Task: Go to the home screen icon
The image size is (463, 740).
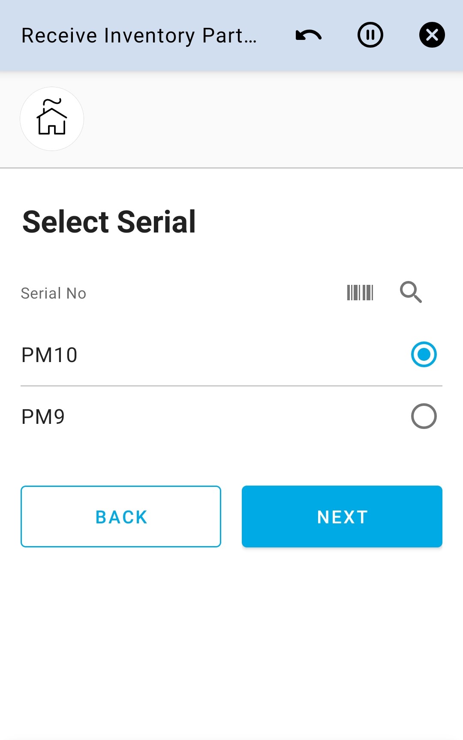Action: pyautogui.click(x=52, y=118)
